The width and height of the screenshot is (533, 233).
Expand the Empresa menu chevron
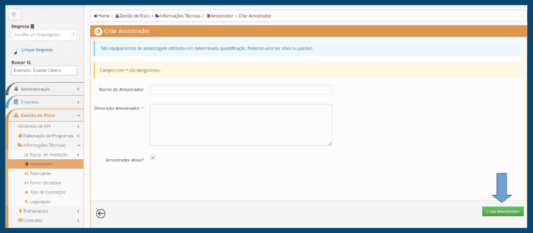click(x=78, y=102)
